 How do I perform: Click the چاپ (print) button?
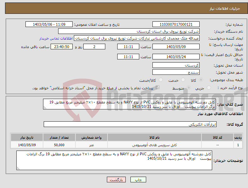[x=138, y=180]
